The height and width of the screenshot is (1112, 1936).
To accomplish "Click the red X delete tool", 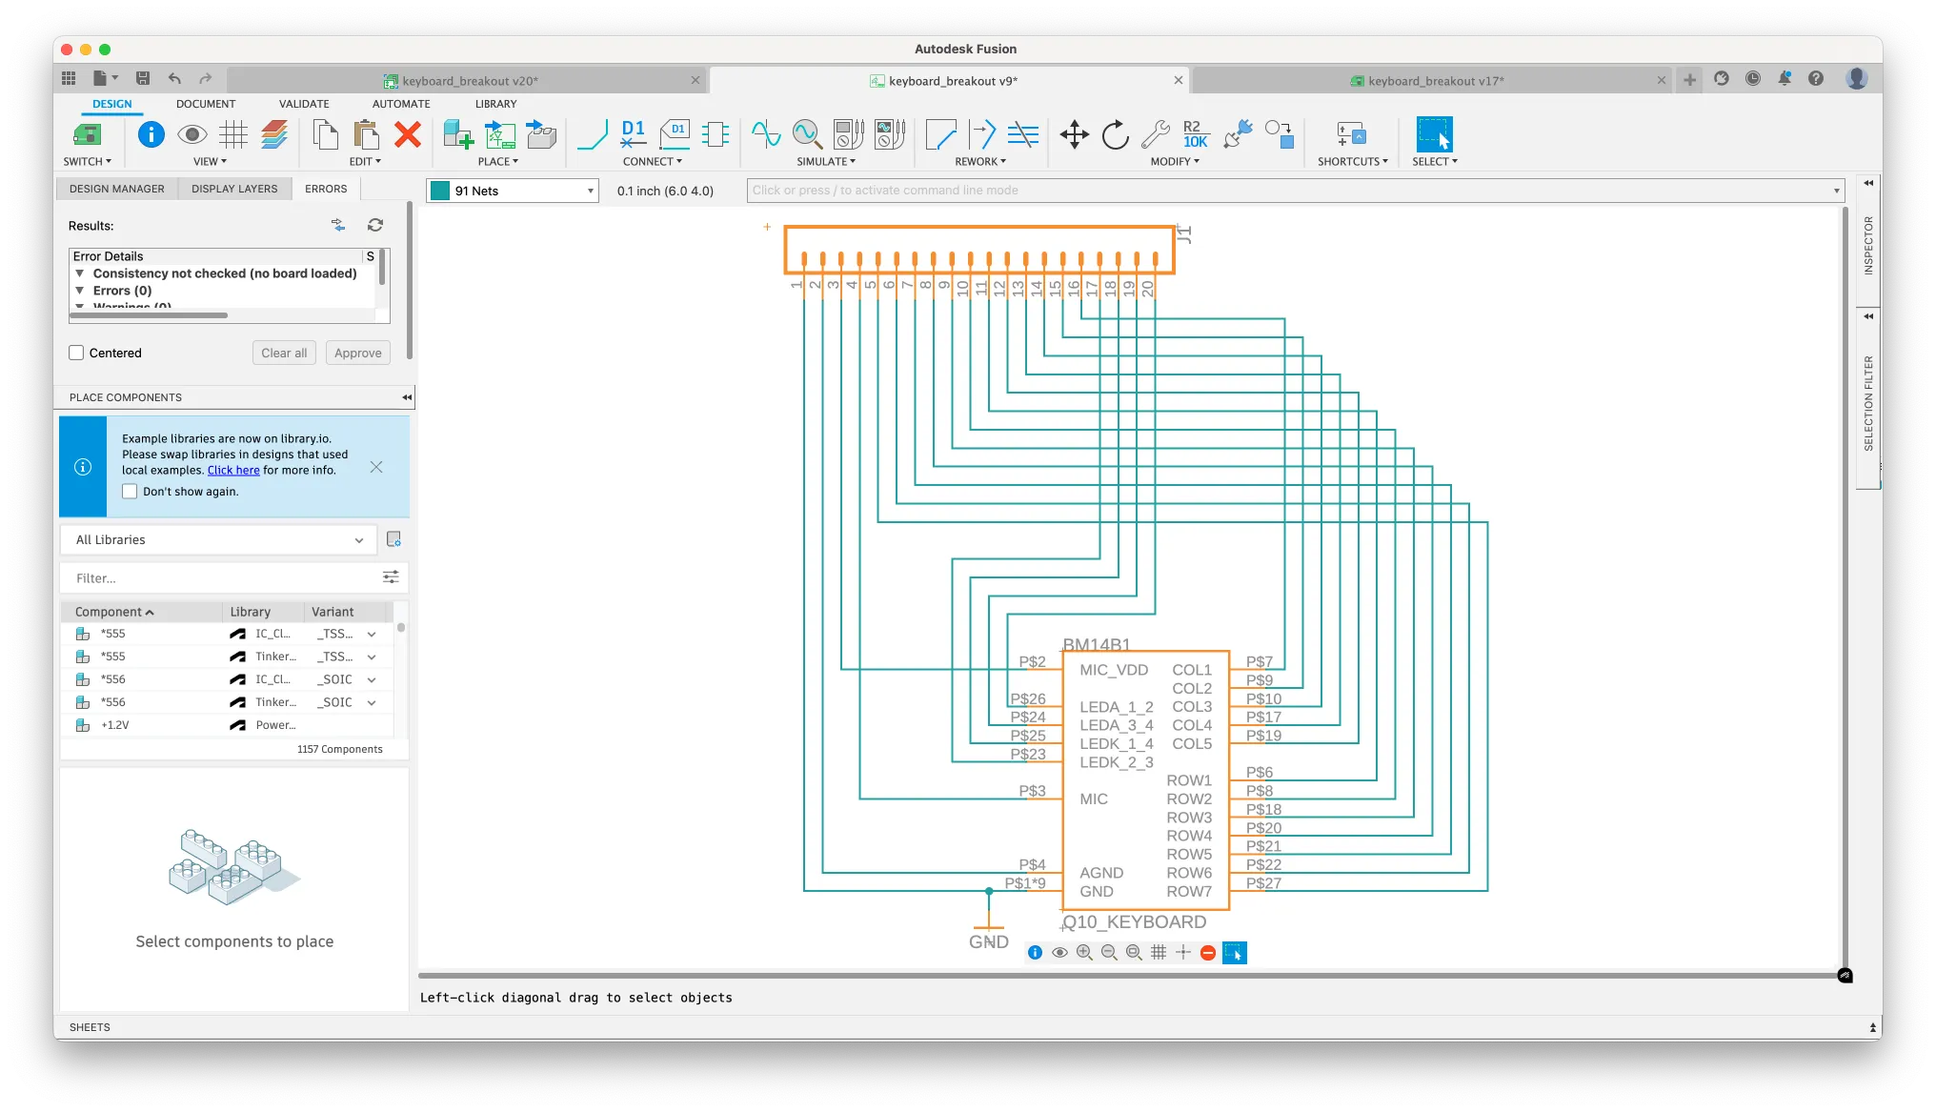I will [x=408, y=134].
